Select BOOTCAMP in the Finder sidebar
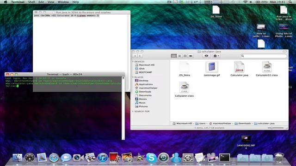Screen dimensions: 296x166 click(x=143, y=72)
